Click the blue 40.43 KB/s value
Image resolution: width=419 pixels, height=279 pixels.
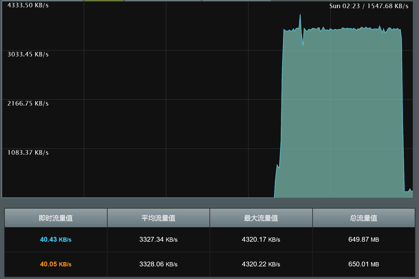(x=56, y=239)
